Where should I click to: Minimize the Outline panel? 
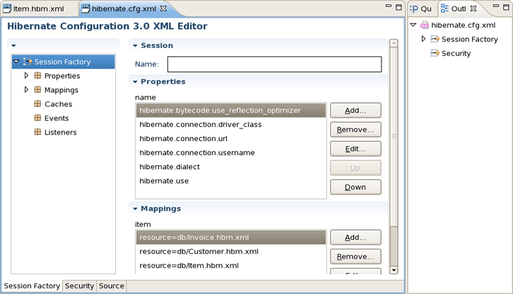[496, 6]
